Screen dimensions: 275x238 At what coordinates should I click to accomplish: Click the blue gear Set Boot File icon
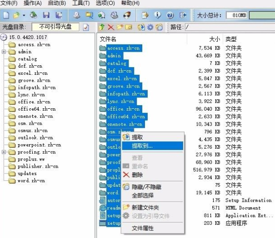pyautogui.click(x=150, y=27)
